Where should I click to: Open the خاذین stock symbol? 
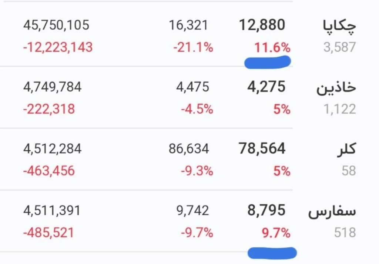pyautogui.click(x=336, y=87)
